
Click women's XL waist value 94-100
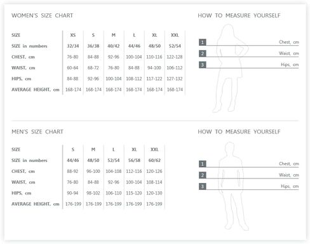154,68
